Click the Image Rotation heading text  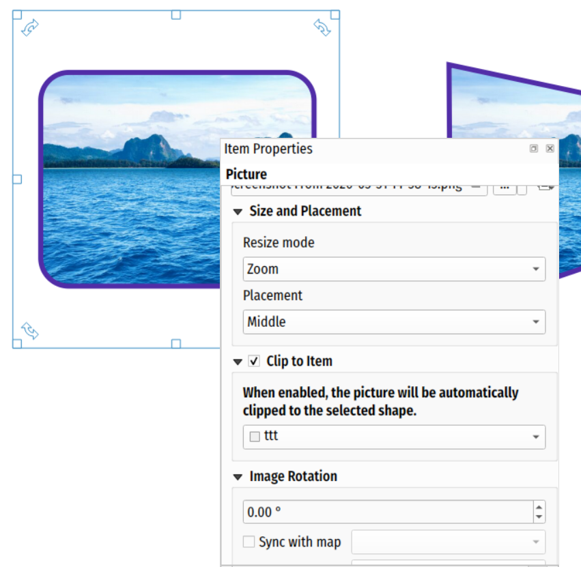(x=294, y=476)
